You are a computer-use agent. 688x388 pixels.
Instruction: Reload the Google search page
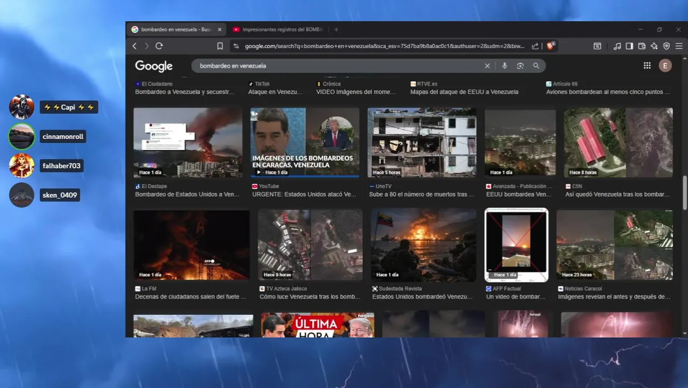click(x=159, y=46)
